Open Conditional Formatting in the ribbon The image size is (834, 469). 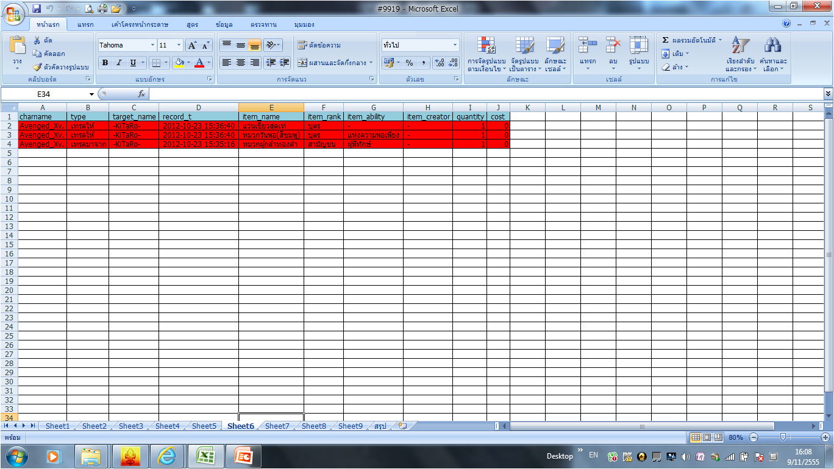click(486, 46)
